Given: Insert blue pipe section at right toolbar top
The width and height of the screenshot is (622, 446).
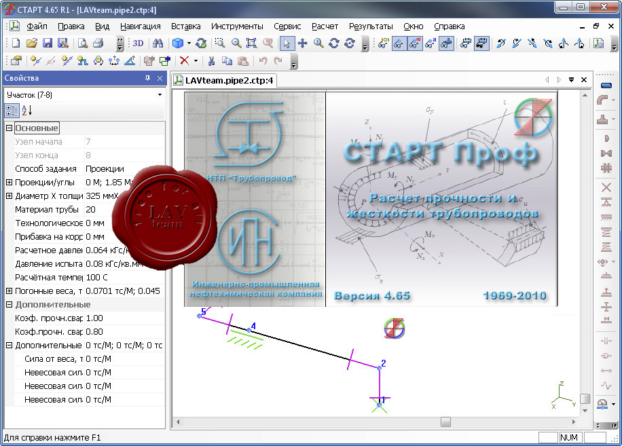Looking at the screenshot, I should (606, 86).
